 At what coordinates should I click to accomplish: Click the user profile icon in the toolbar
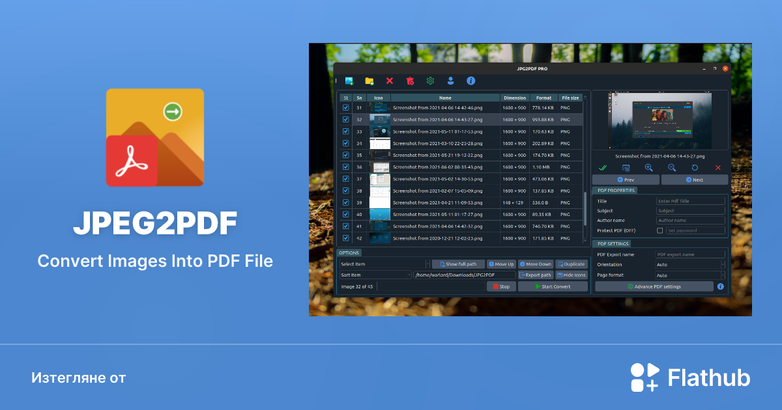click(x=450, y=81)
